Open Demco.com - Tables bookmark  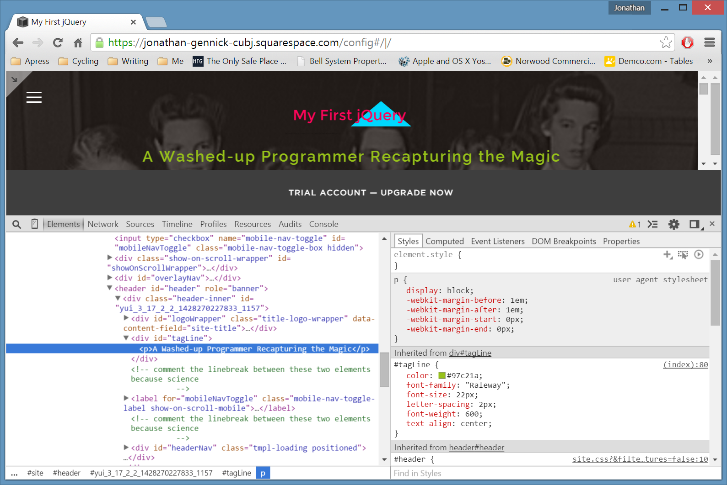click(x=649, y=61)
